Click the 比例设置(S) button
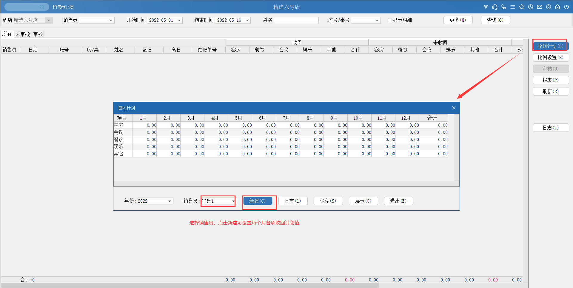The width and height of the screenshot is (573, 288). [551, 57]
